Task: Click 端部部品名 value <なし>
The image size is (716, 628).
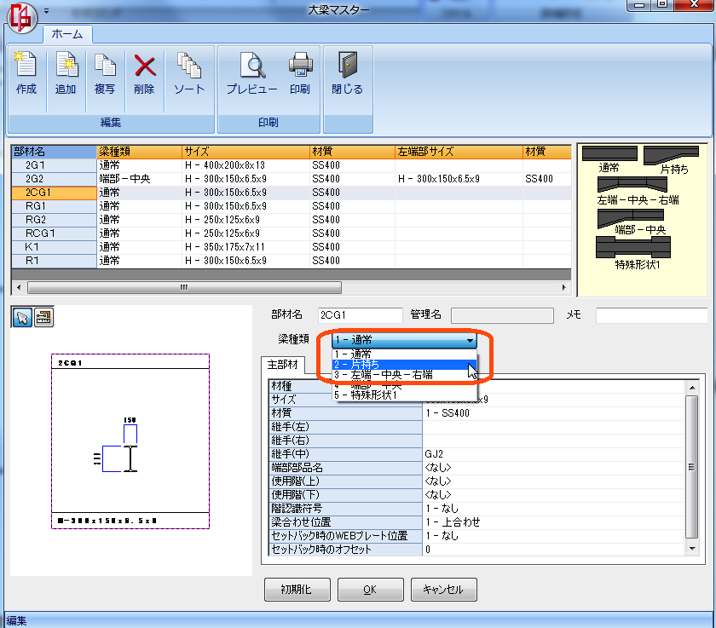Action: [553, 468]
